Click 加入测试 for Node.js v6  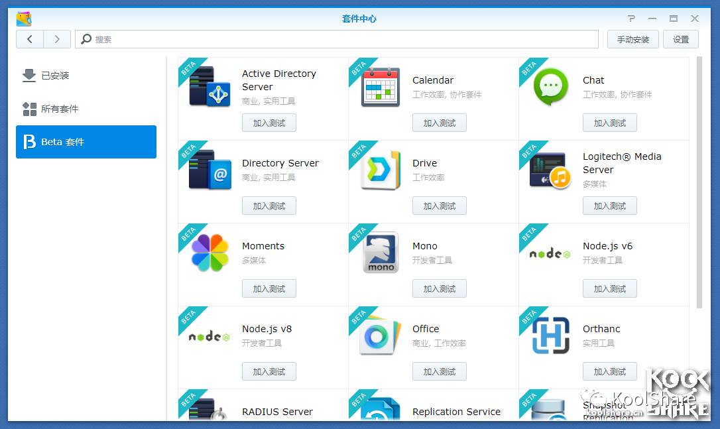[x=610, y=288]
